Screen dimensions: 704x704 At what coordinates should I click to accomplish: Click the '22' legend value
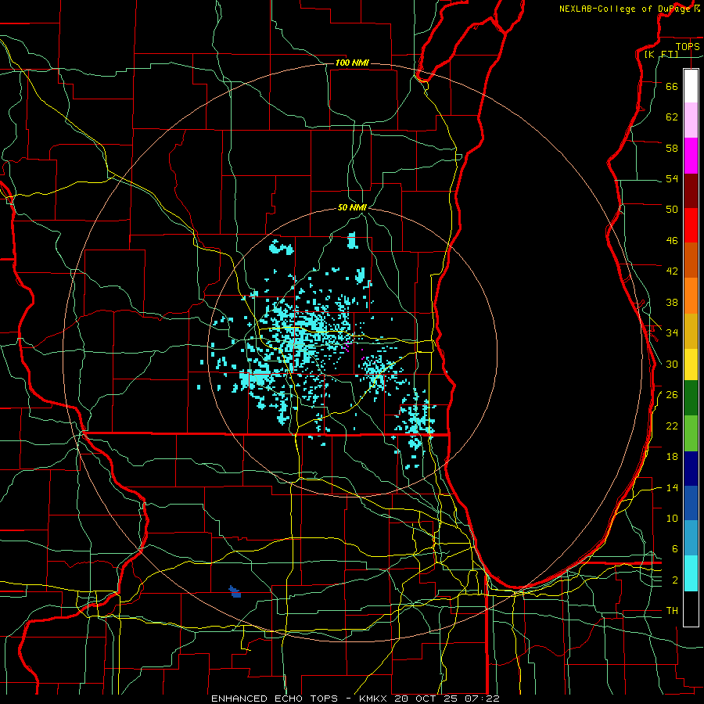[x=672, y=426]
